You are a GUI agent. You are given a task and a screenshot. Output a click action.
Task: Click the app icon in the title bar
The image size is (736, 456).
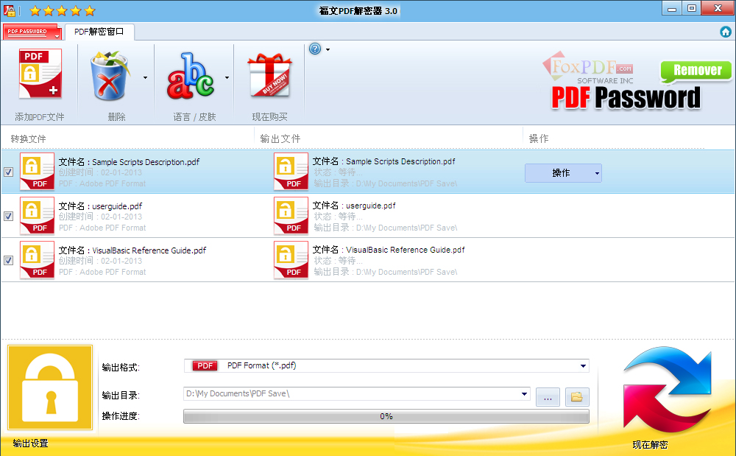pyautogui.click(x=10, y=10)
